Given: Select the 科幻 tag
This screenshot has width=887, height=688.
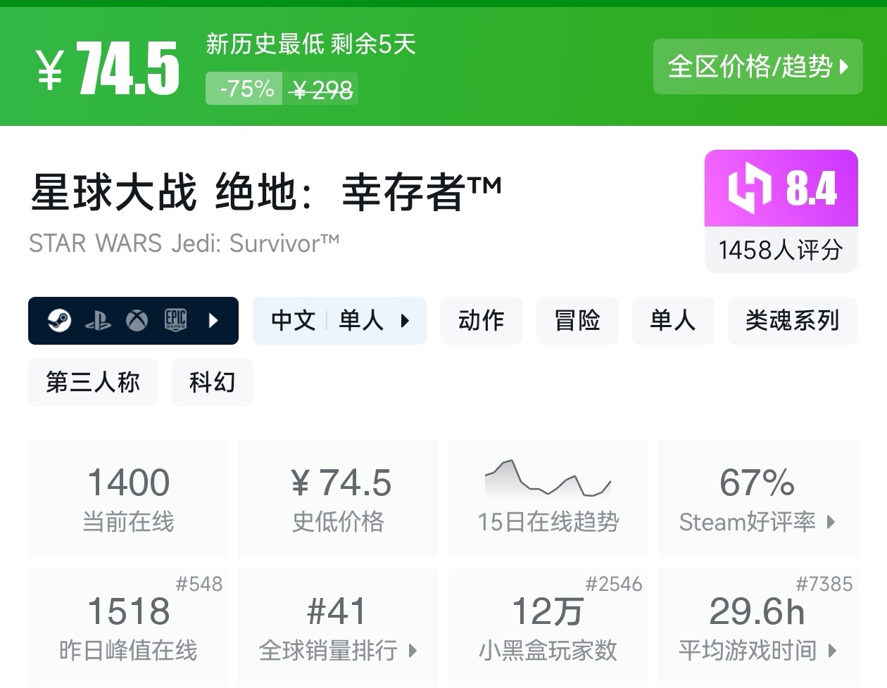Looking at the screenshot, I should click(x=213, y=383).
